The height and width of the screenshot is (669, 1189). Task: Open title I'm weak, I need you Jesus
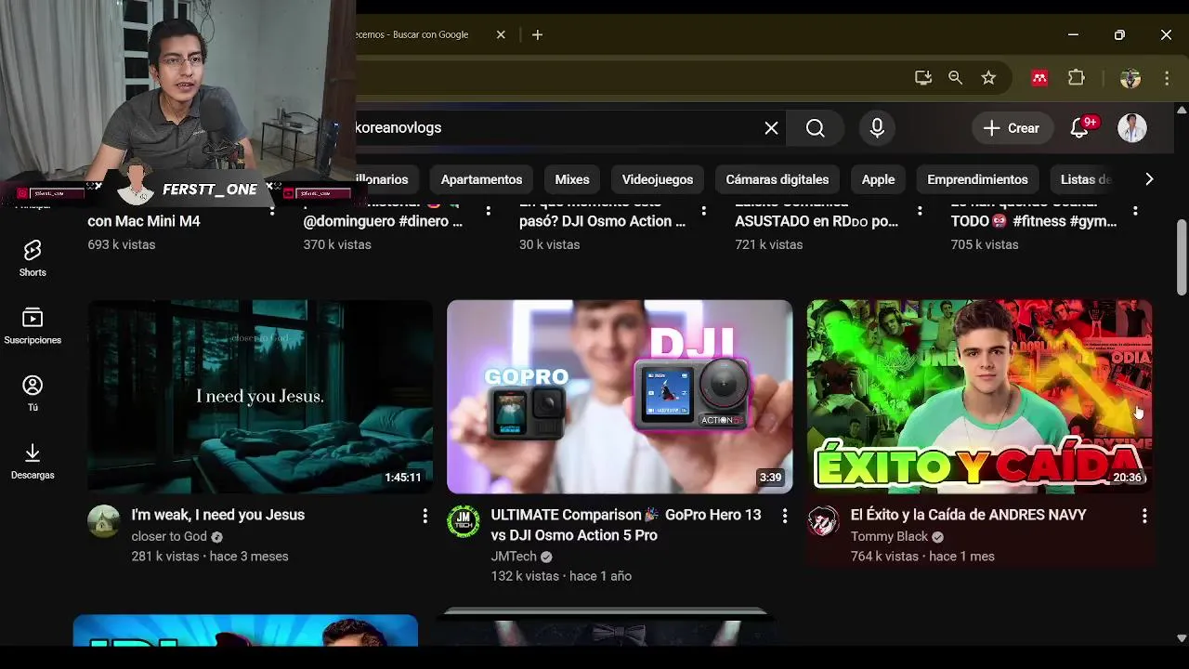218,515
